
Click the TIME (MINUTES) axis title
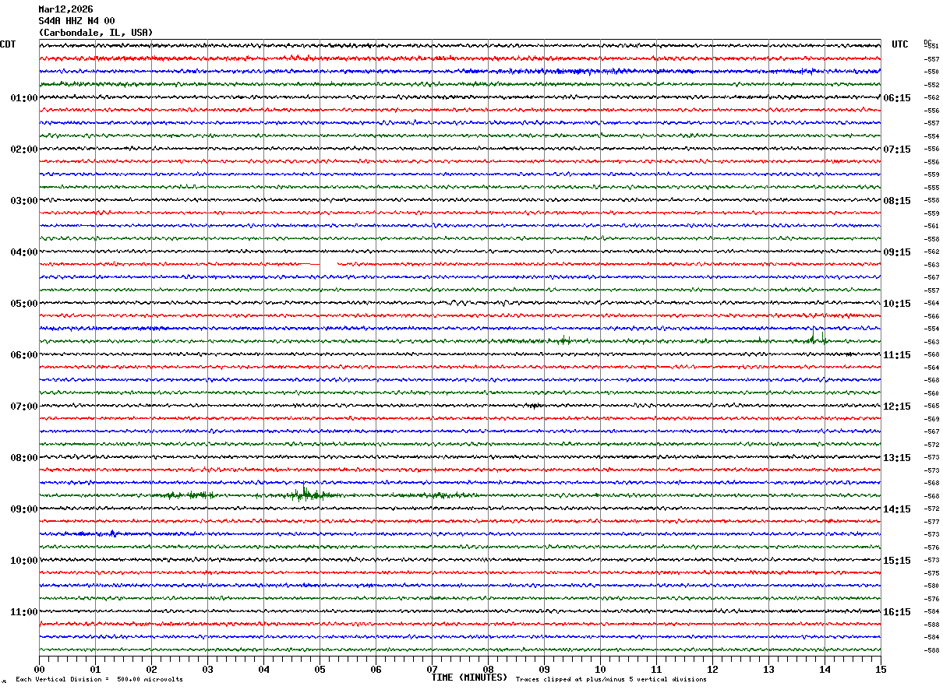click(469, 678)
